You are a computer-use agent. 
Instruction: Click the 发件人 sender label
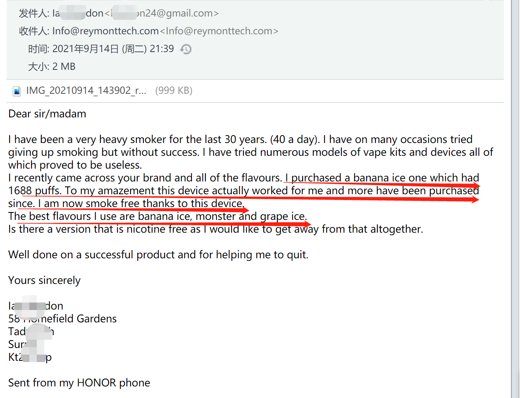pyautogui.click(x=34, y=13)
